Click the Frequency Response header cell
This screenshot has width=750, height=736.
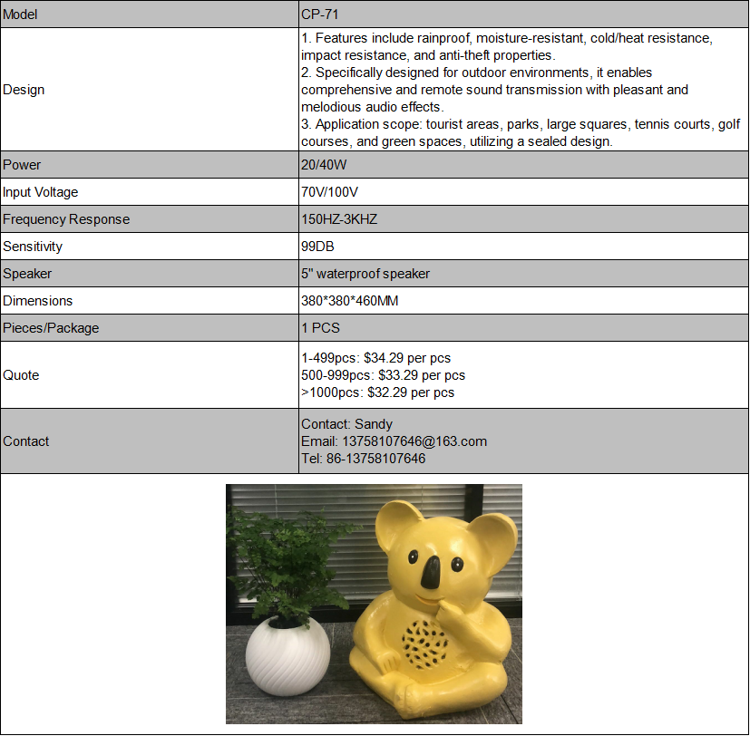coord(65,219)
